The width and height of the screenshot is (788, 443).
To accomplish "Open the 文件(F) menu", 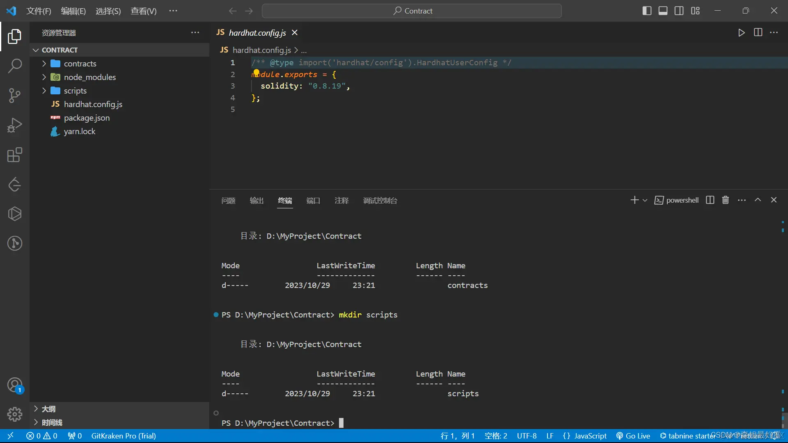I will pyautogui.click(x=39, y=11).
